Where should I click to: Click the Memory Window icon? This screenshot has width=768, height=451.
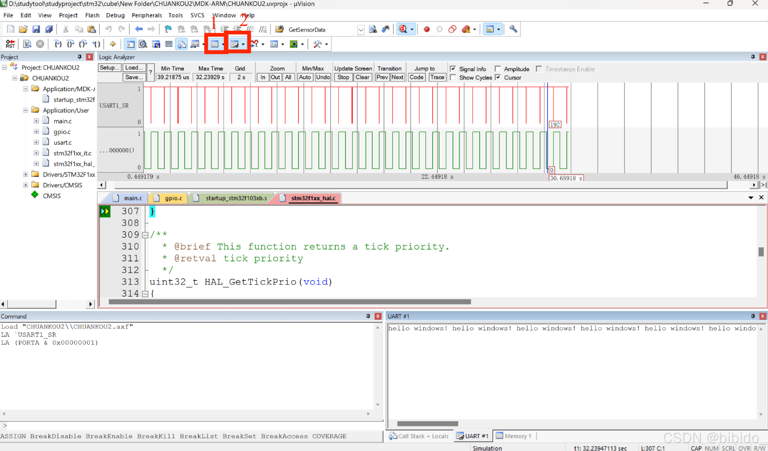tap(215, 44)
